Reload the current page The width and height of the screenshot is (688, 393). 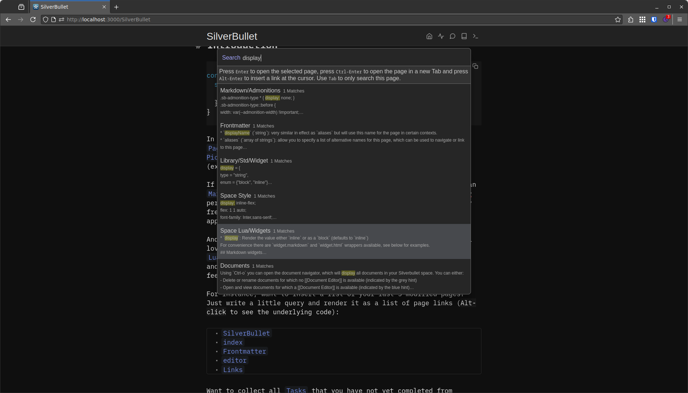(x=33, y=20)
